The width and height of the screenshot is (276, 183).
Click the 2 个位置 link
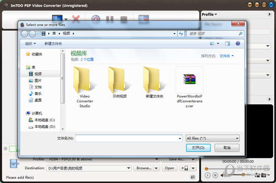(x=87, y=59)
